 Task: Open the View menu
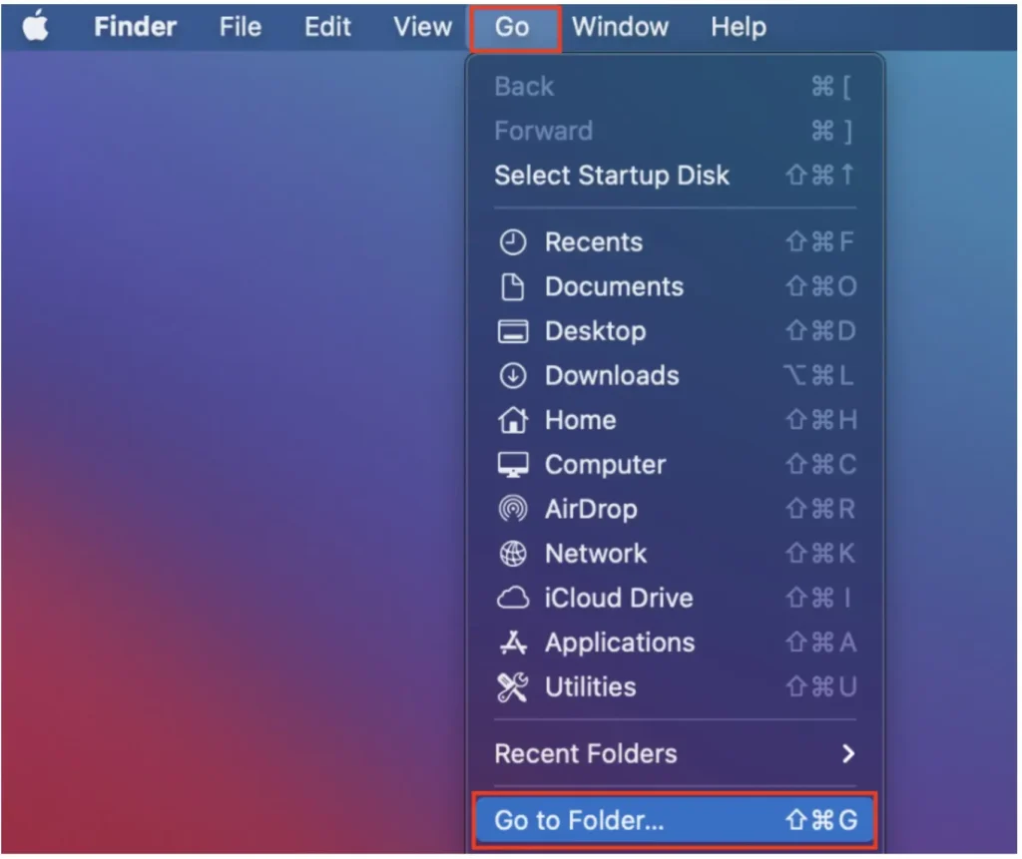point(422,27)
